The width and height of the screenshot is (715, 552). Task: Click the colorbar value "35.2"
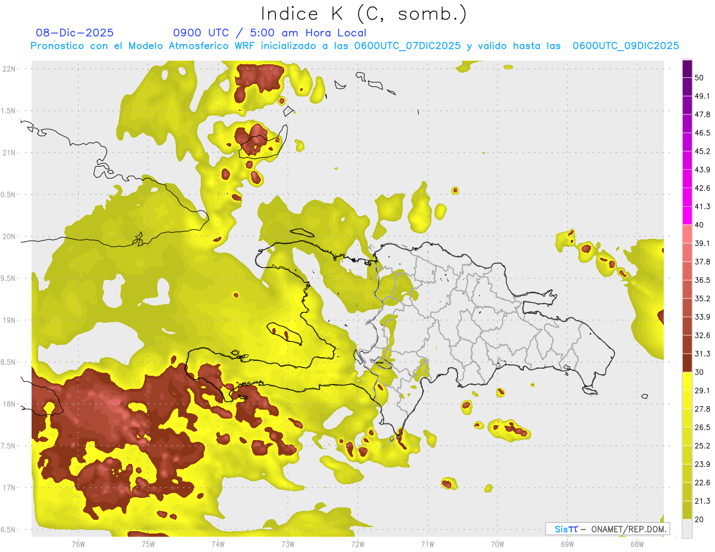702,298
